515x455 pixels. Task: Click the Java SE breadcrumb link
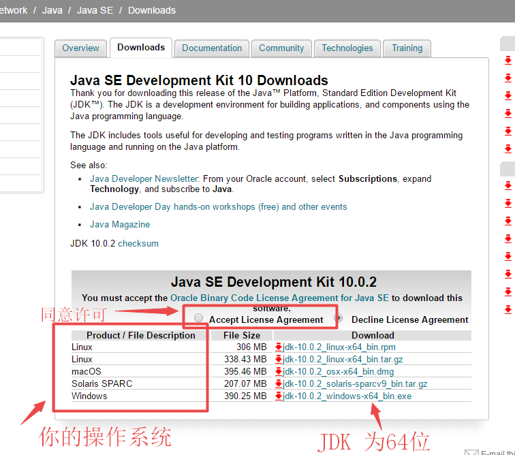click(95, 10)
